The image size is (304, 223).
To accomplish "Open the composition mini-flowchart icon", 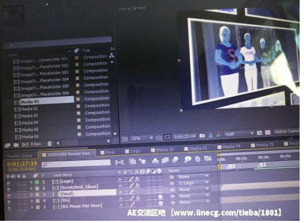I will pyautogui.click(x=119, y=162).
